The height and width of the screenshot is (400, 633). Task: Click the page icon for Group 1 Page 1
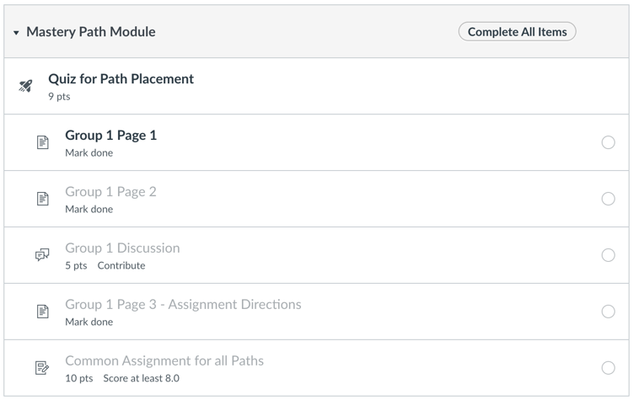(x=42, y=143)
